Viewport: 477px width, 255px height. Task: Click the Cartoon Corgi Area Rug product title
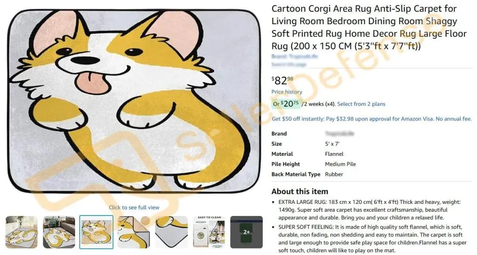(369, 27)
